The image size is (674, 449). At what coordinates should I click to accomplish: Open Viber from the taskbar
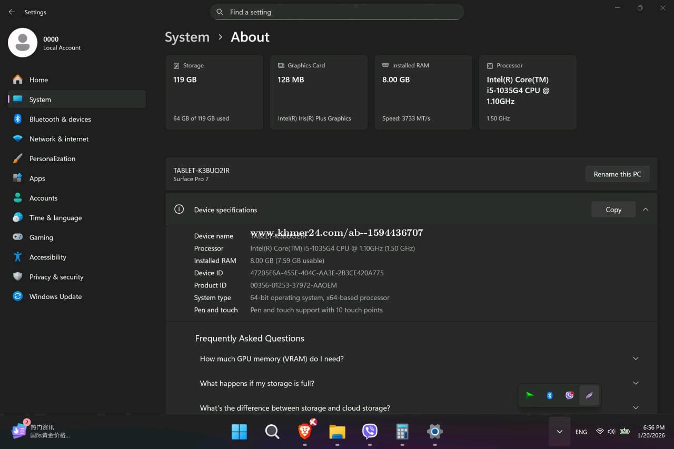pyautogui.click(x=370, y=432)
